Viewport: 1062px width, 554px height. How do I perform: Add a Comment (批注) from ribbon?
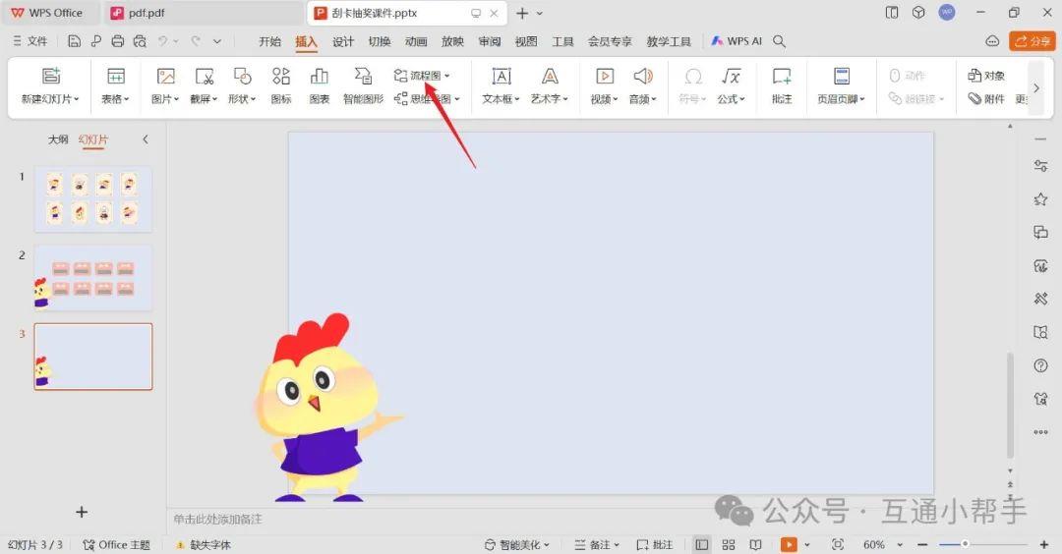pos(782,85)
